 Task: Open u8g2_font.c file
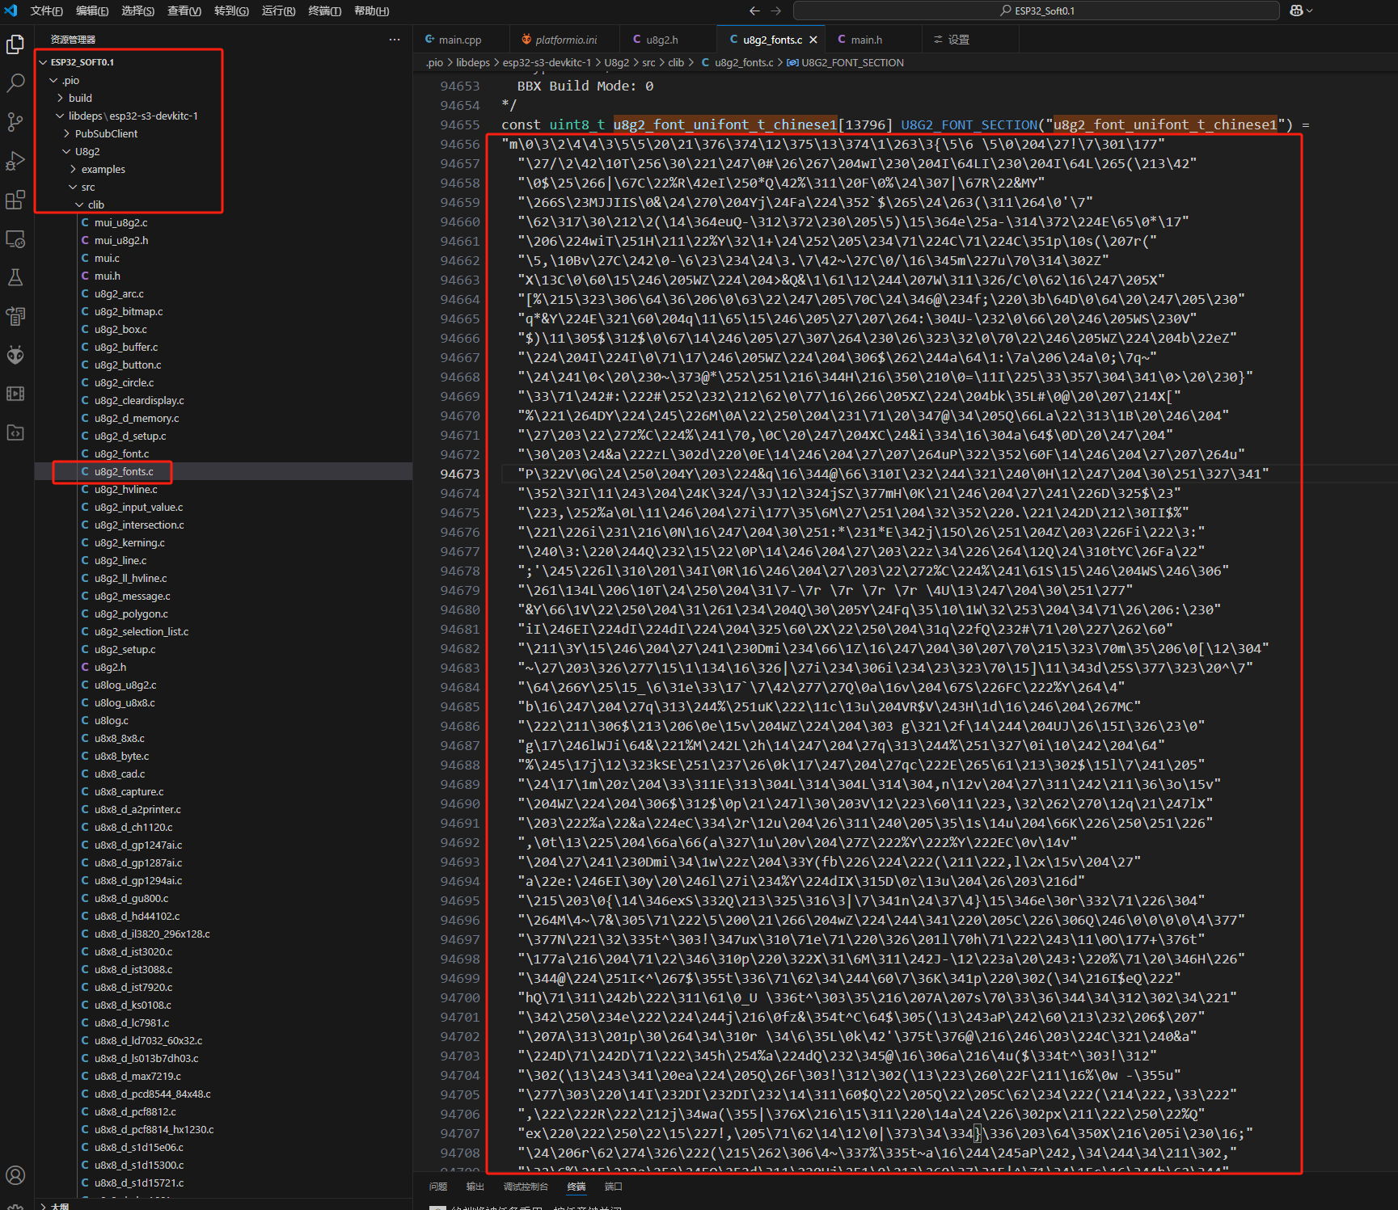223,453
